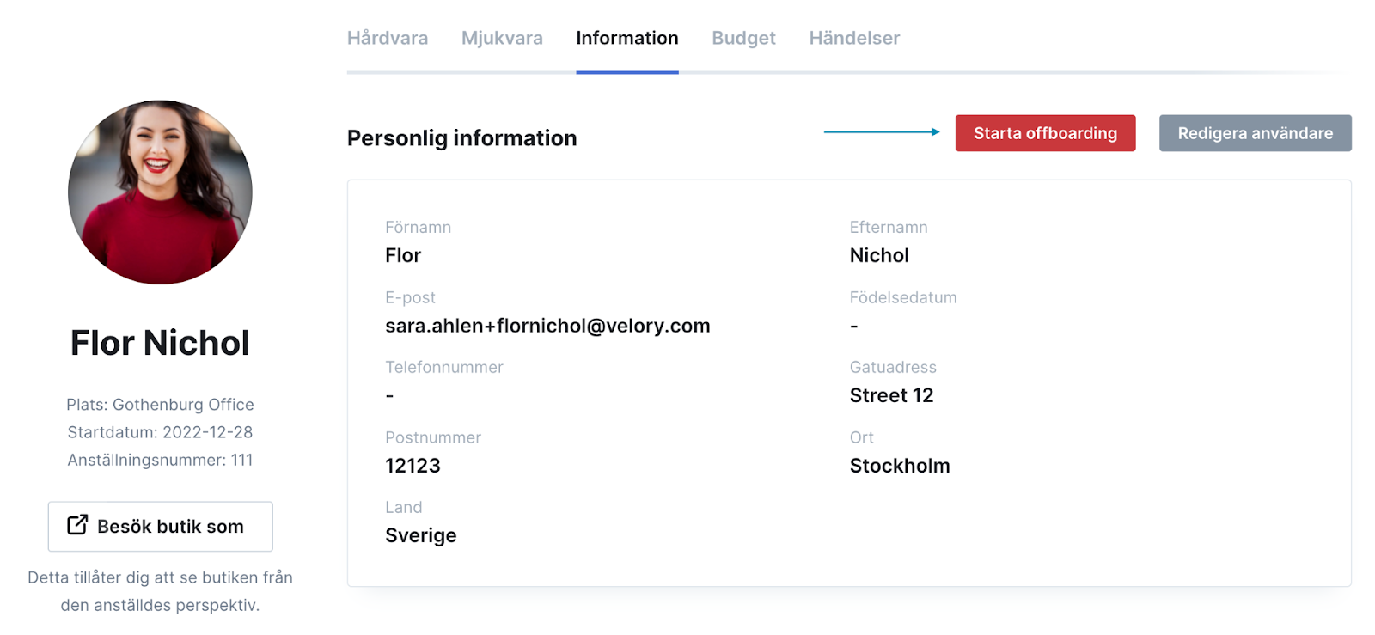
Task: Click the city value Stockholm
Action: [x=900, y=466]
